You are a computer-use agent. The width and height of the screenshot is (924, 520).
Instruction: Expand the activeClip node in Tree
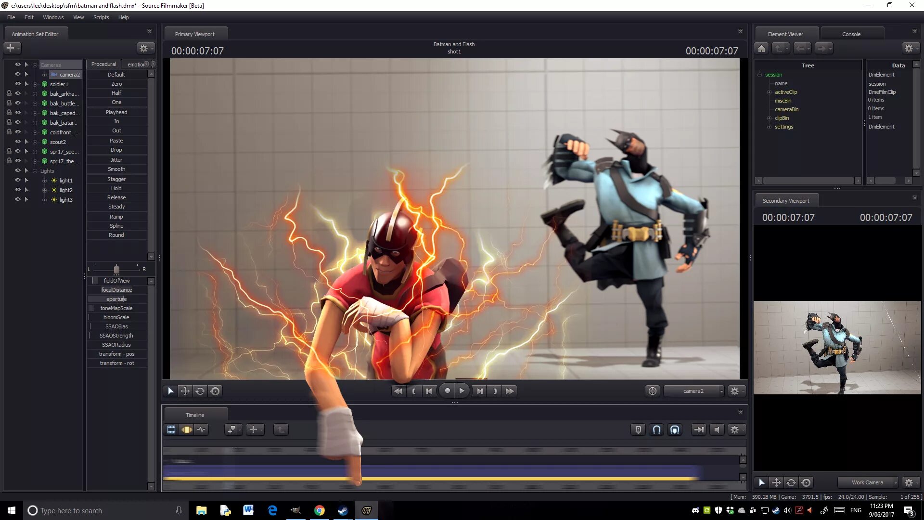(x=769, y=92)
